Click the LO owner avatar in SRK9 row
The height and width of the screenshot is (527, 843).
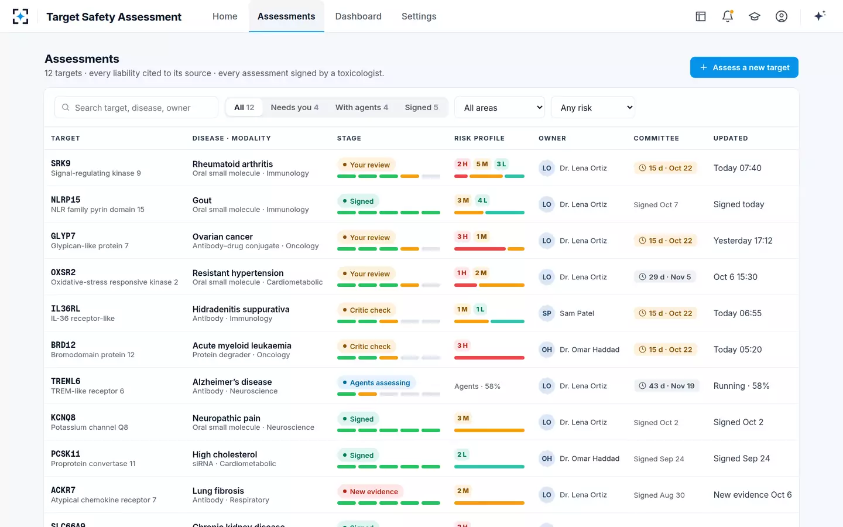(x=547, y=168)
